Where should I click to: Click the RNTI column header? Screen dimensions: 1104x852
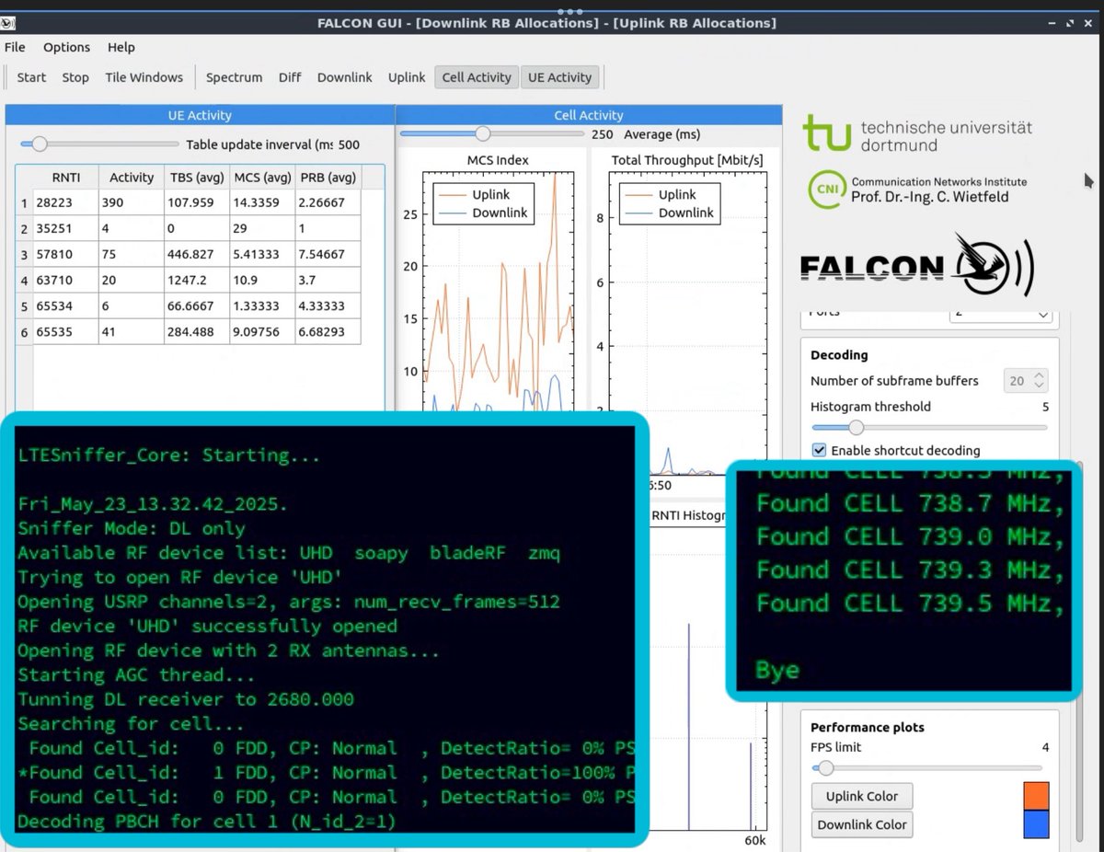(x=65, y=178)
